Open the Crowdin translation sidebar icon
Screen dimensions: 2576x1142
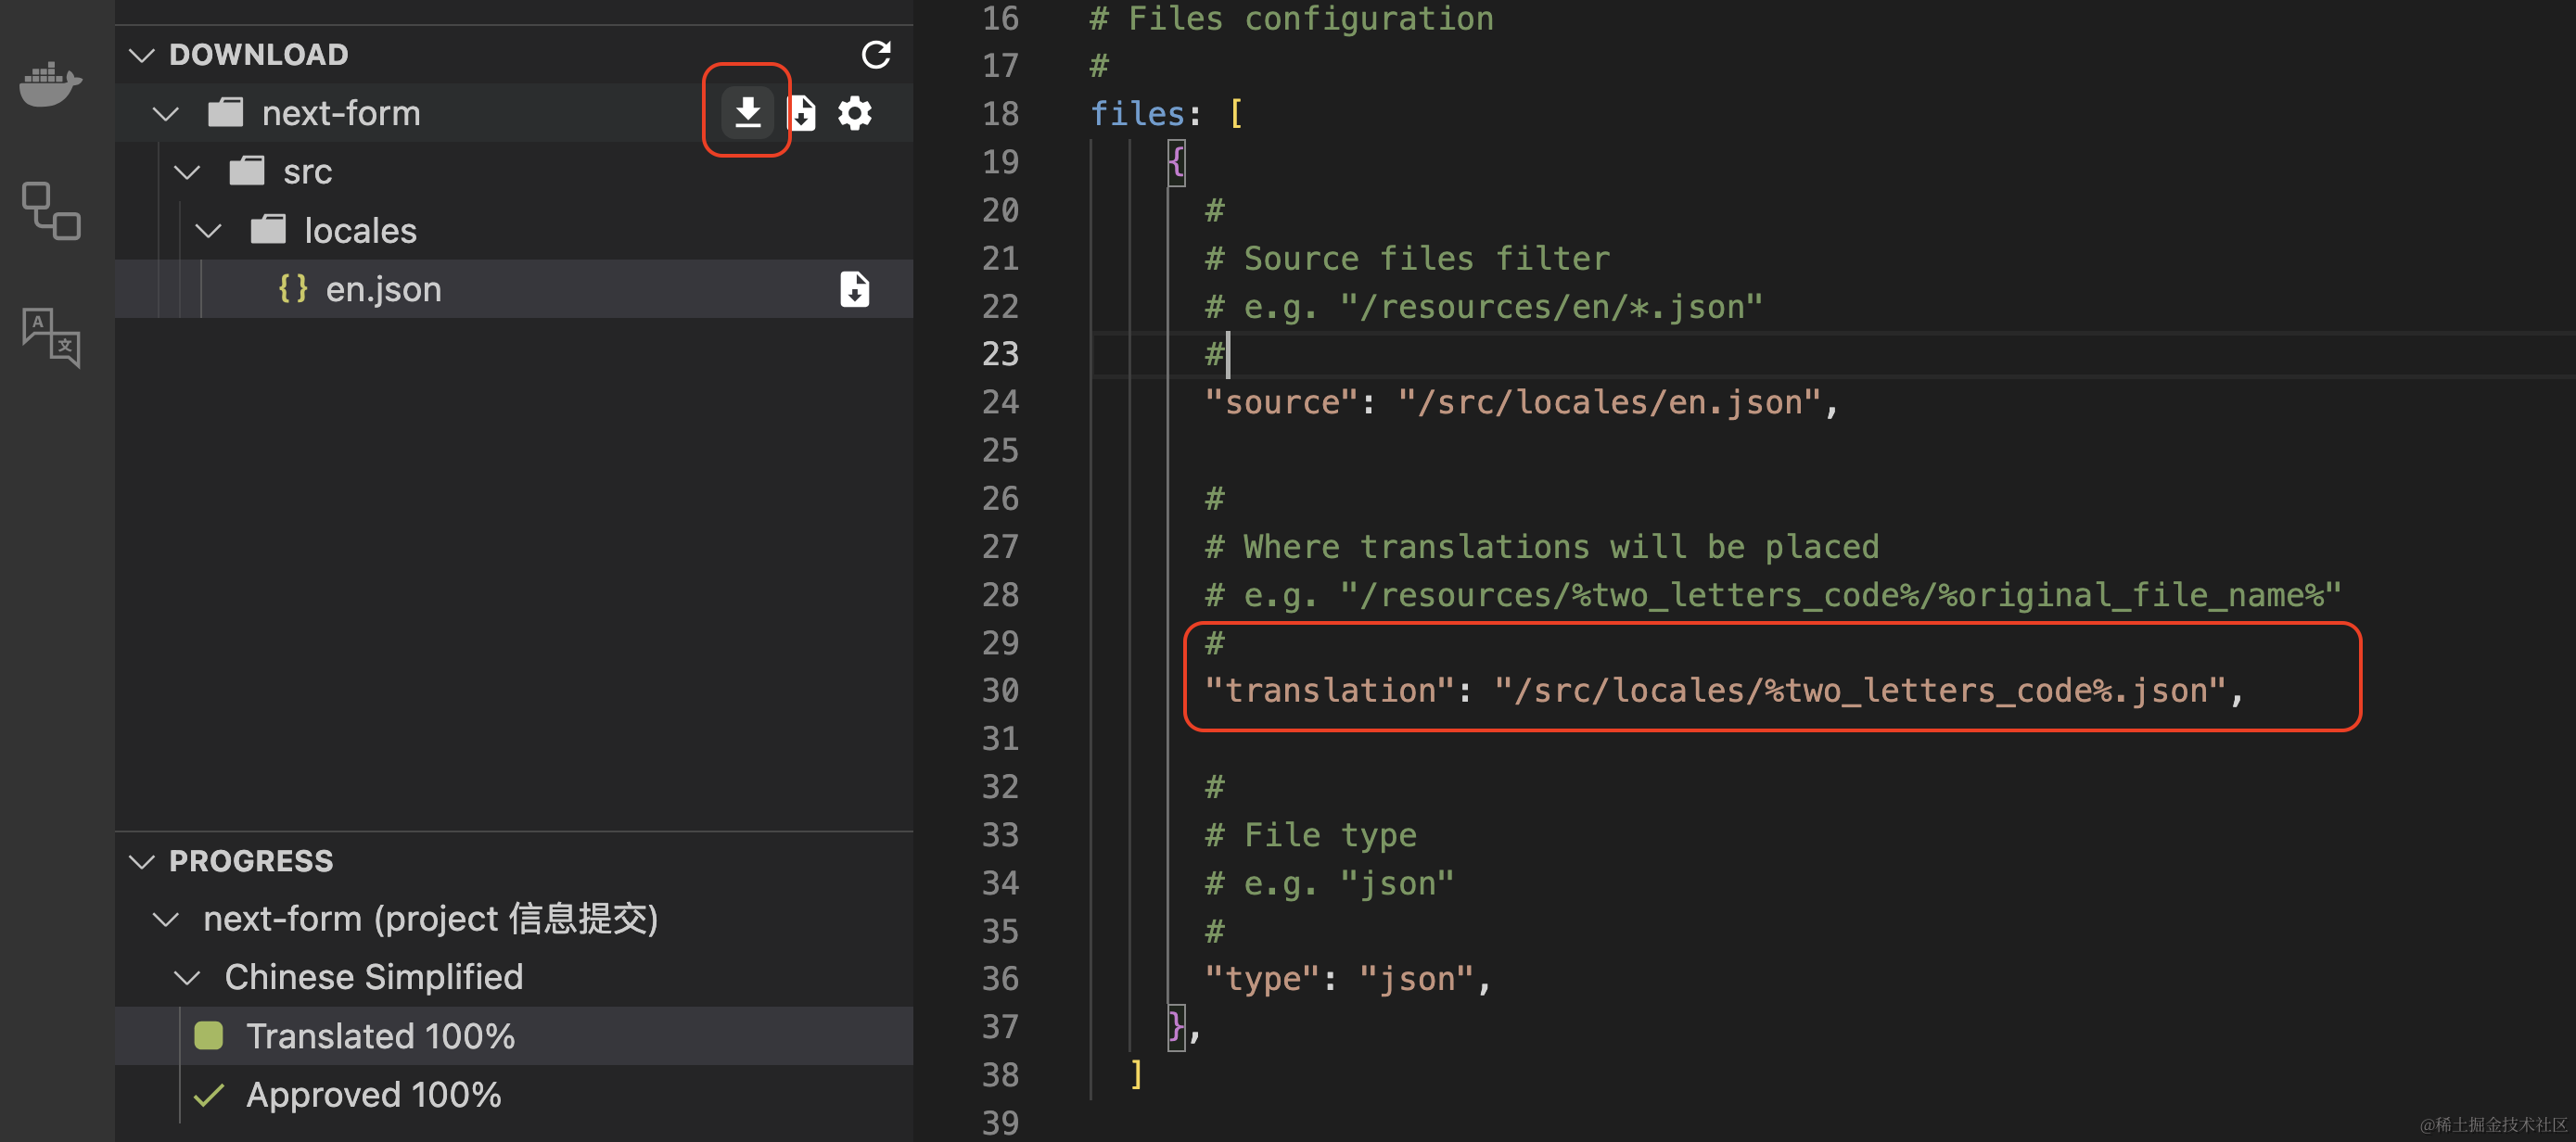click(x=50, y=336)
